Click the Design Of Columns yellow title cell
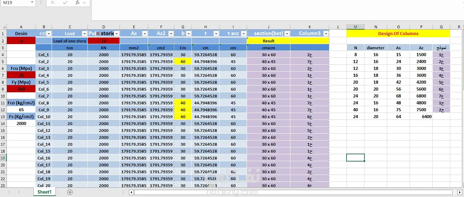This screenshot has height=197, width=464. [398, 34]
